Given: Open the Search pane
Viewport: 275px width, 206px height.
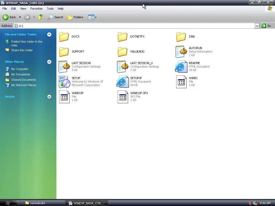Looking at the screenshot, I should click(55, 17).
